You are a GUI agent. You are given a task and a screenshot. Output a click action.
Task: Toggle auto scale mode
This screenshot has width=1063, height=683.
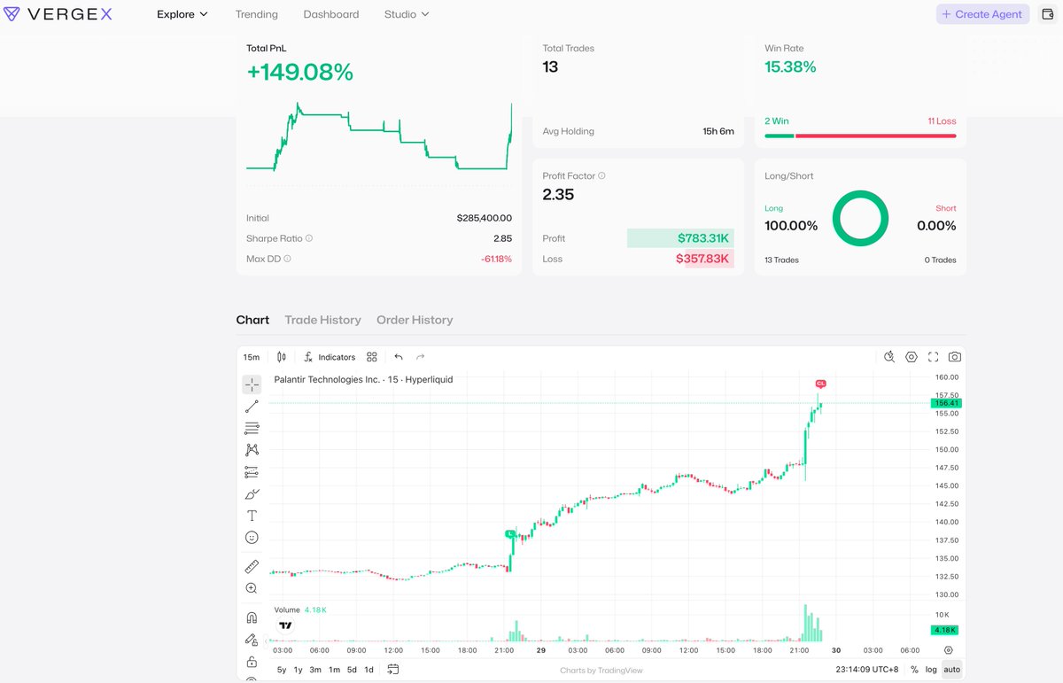coord(951,670)
